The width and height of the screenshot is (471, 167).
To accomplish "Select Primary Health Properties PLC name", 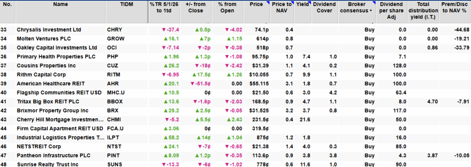I will click(x=56, y=57).
